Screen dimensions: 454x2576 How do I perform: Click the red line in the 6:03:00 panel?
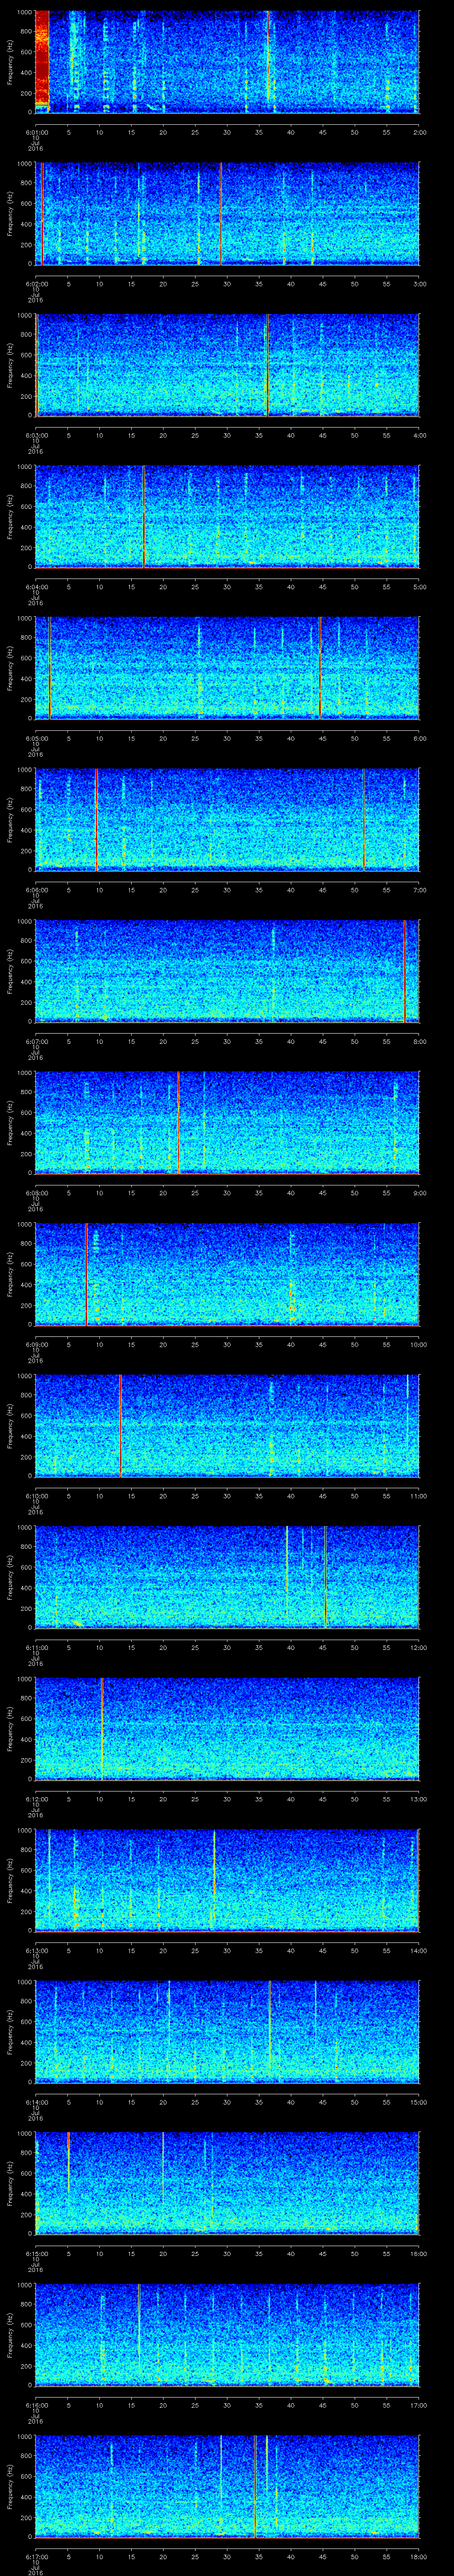267,365
